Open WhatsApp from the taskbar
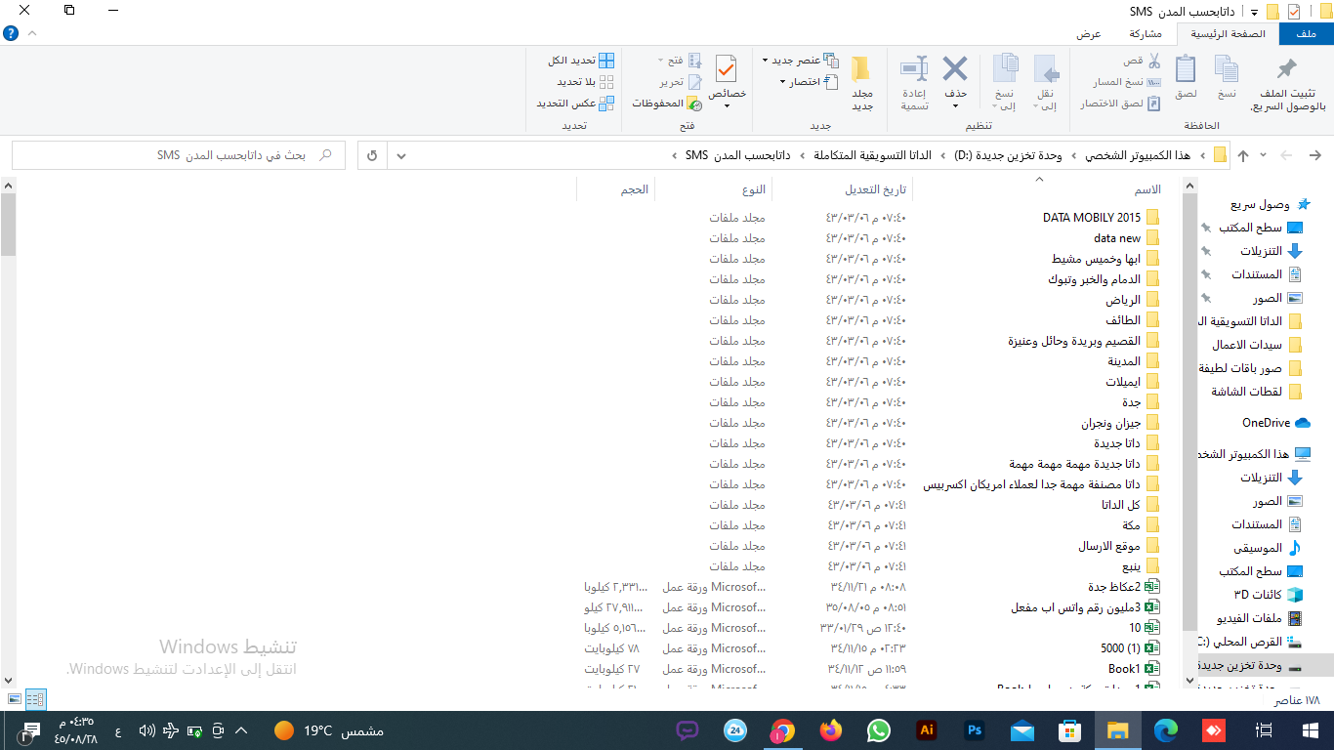Viewport: 1334px width, 750px height. (879, 730)
